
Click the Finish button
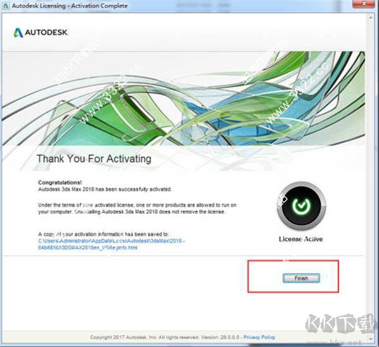301,278
